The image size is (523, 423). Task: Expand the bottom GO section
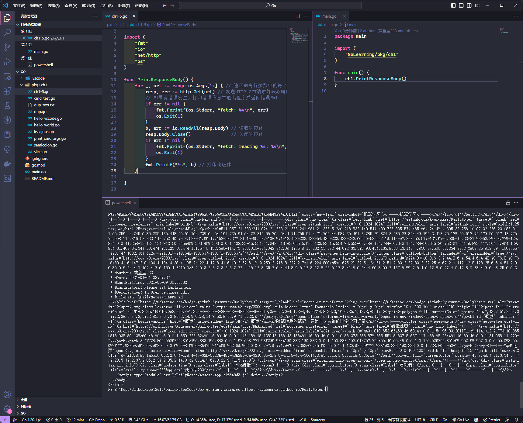click(58, 413)
